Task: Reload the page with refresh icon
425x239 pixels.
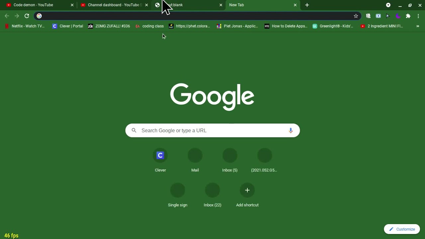Action: tap(27, 16)
